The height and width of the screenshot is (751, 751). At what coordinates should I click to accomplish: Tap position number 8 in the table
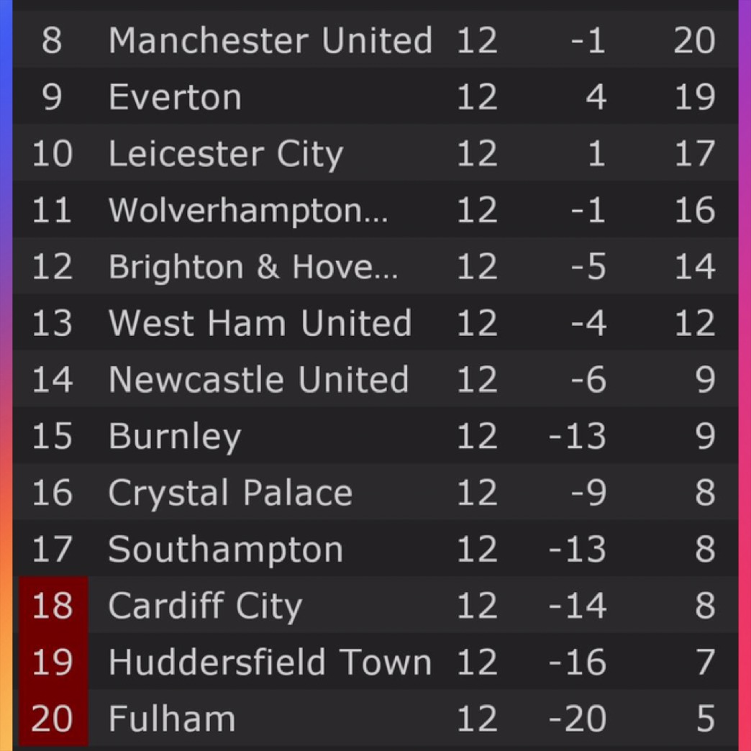52,40
